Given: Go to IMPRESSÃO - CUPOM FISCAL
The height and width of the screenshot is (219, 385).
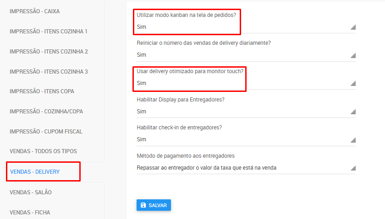Looking at the screenshot, I should click(46, 132).
